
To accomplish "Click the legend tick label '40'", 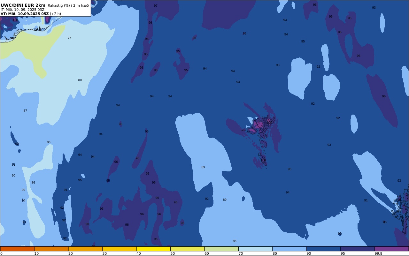I will (x=138, y=253).
